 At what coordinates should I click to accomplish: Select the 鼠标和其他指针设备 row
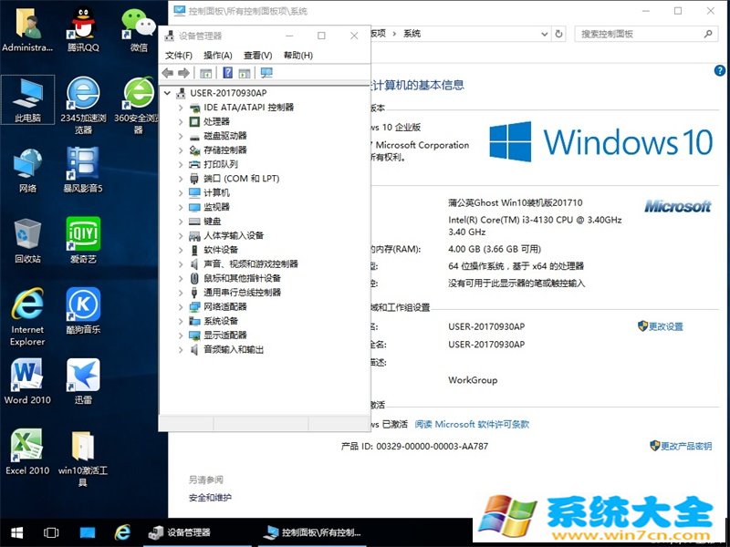[235, 278]
